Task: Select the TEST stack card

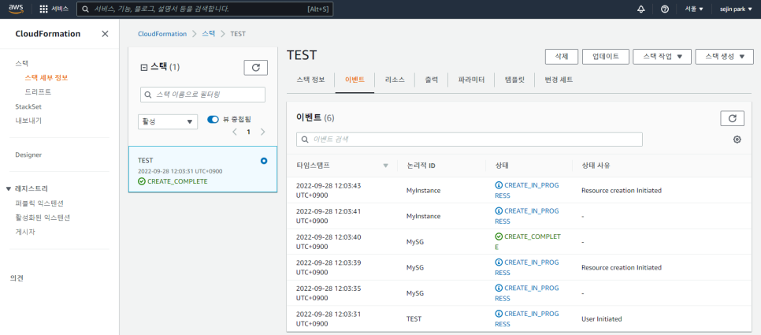Action: (203, 169)
